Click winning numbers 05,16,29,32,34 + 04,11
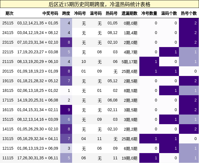Viewport: 199px width, 163px height. [x=38, y=139]
